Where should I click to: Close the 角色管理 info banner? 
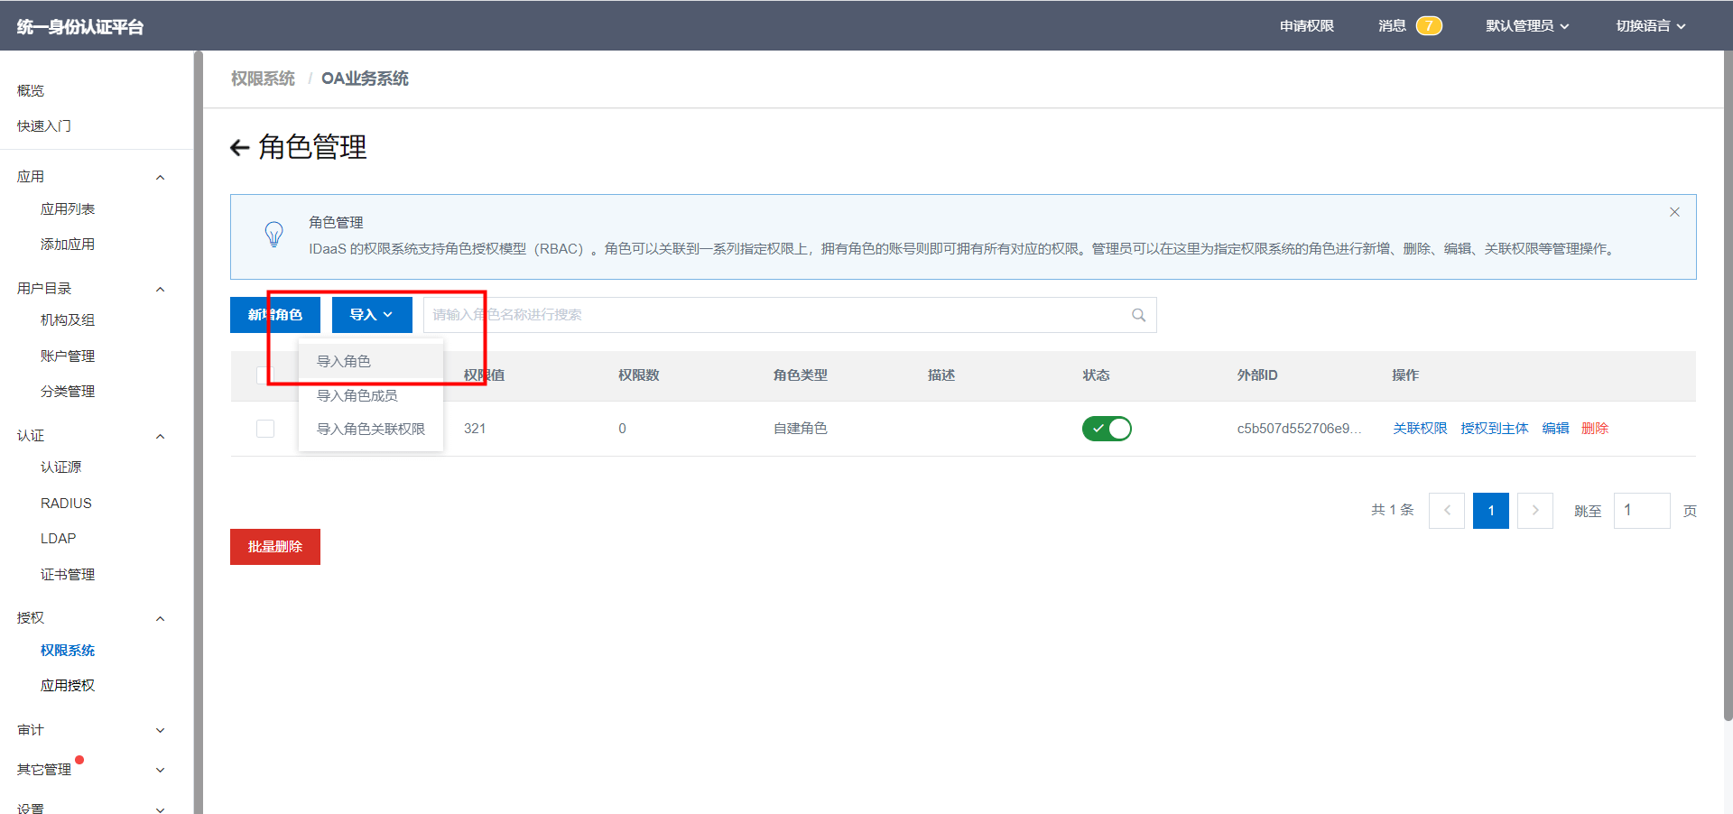1674,212
